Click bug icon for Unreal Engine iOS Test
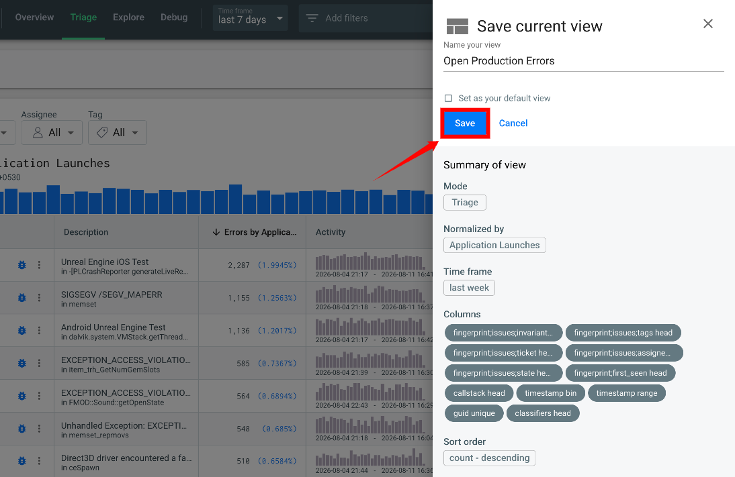This screenshot has height=477, width=735. tap(22, 265)
